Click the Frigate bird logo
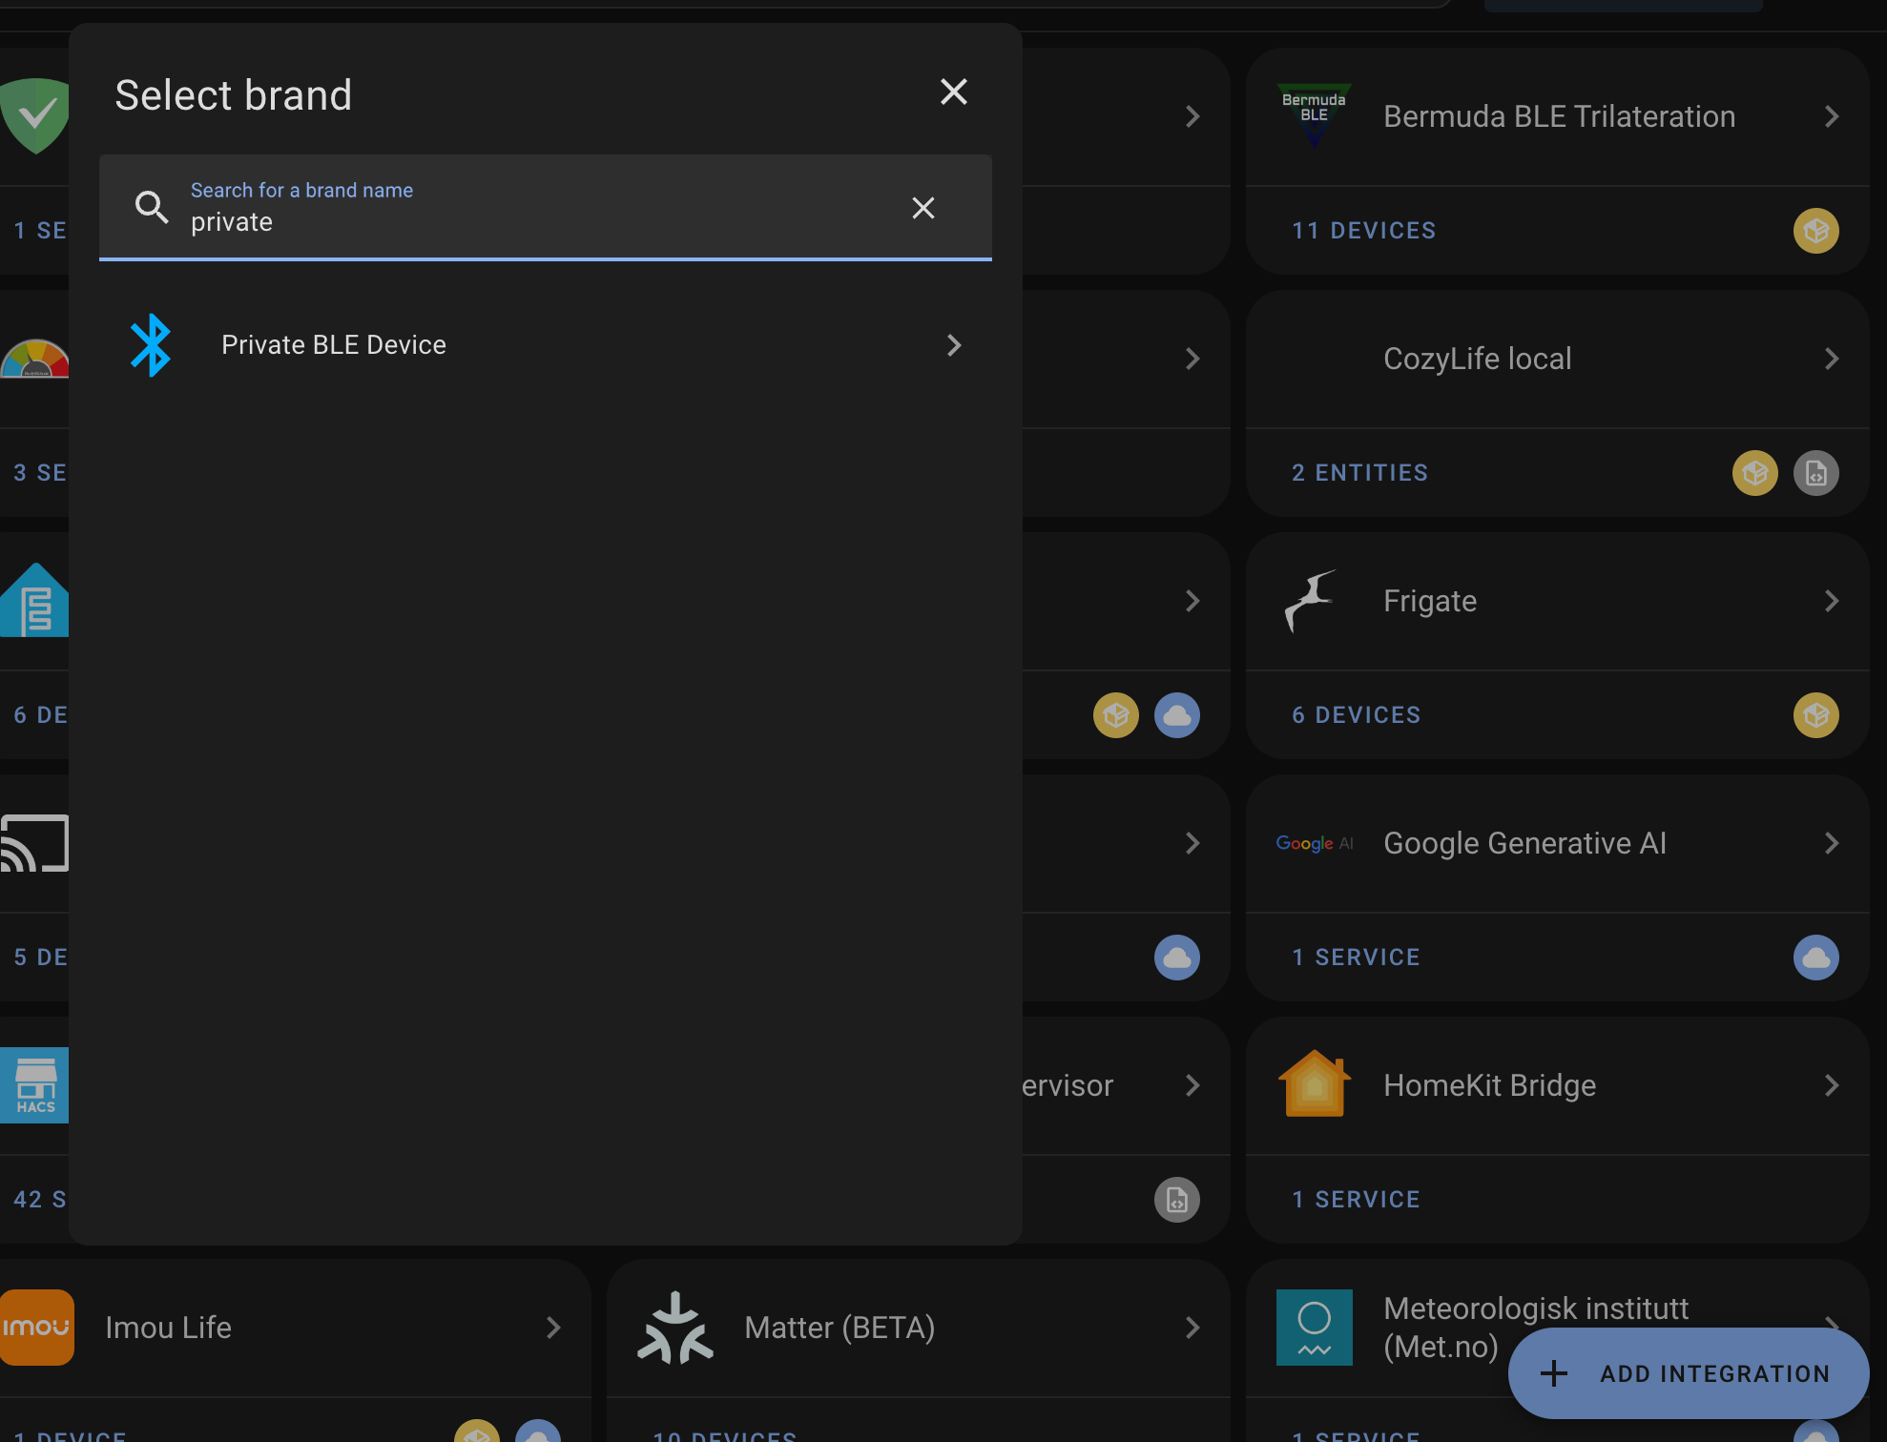The height and width of the screenshot is (1442, 1887). point(1312,601)
